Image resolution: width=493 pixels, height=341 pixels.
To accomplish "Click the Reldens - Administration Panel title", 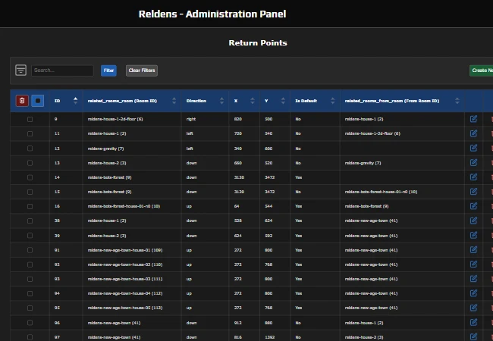I will tap(212, 14).
